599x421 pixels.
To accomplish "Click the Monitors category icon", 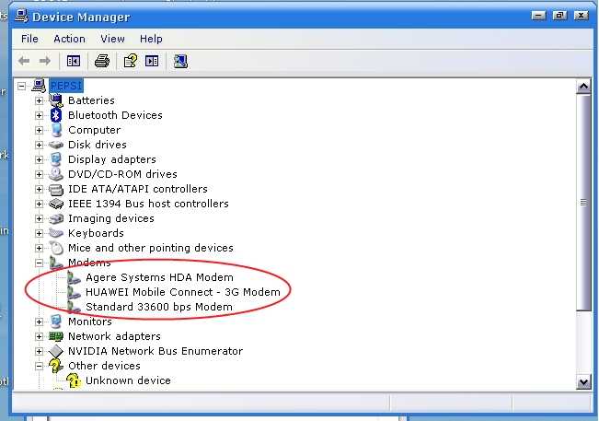I will [x=56, y=322].
